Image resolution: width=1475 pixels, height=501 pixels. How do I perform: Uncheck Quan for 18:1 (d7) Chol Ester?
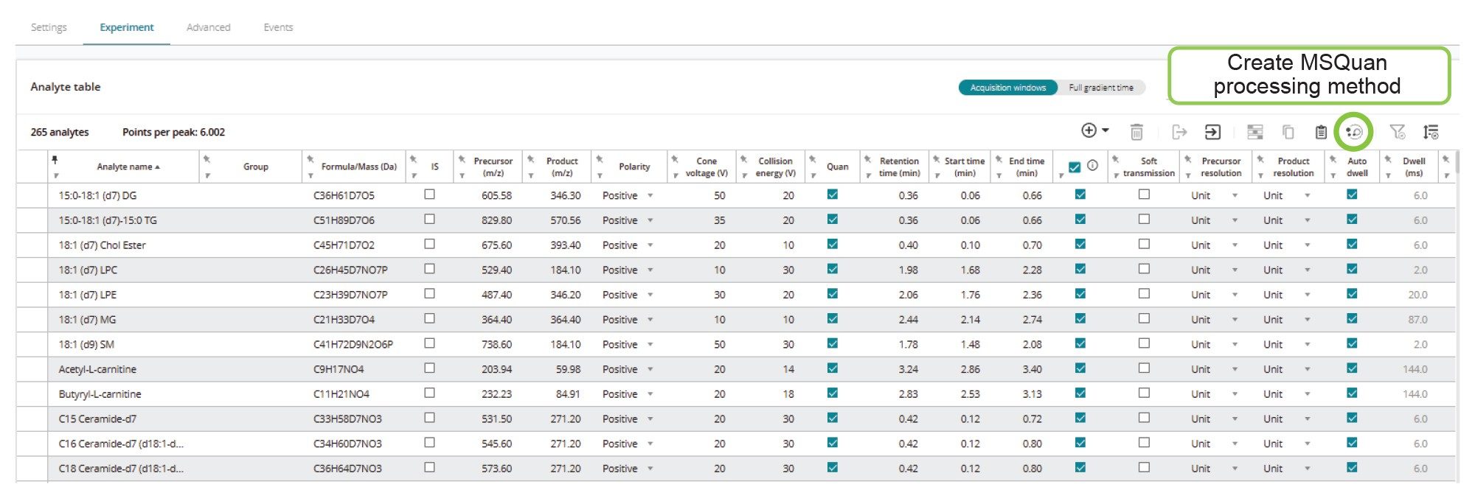coord(833,244)
